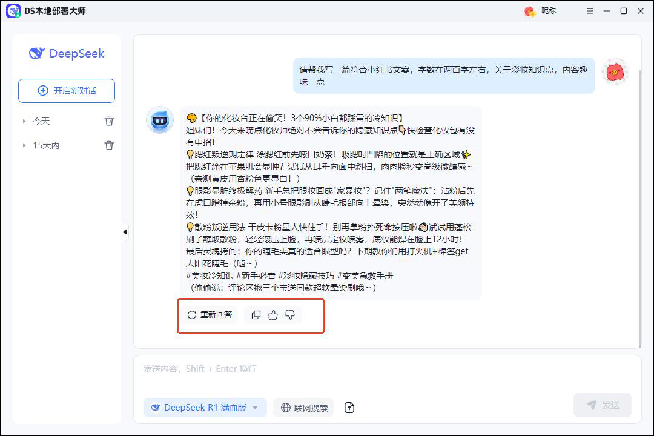Click the hashtag line #美妆冷知识 in the response
This screenshot has width=654, height=436.
click(289, 276)
